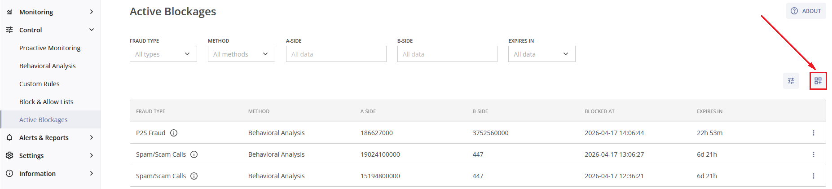This screenshot has width=832, height=189.
Task: Open three-dot menu for 15194800000 row
Action: click(x=814, y=176)
